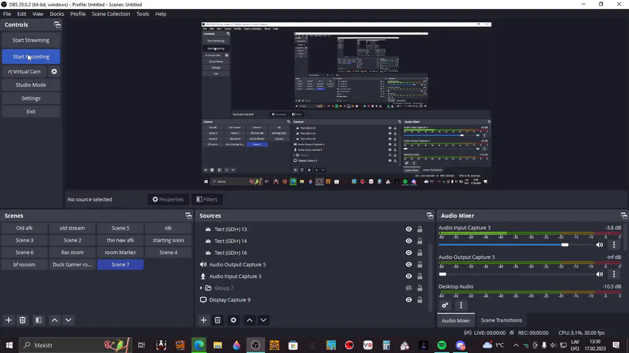Lock Text (GDI+) 13 source
The height and width of the screenshot is (353, 629).
pos(419,230)
